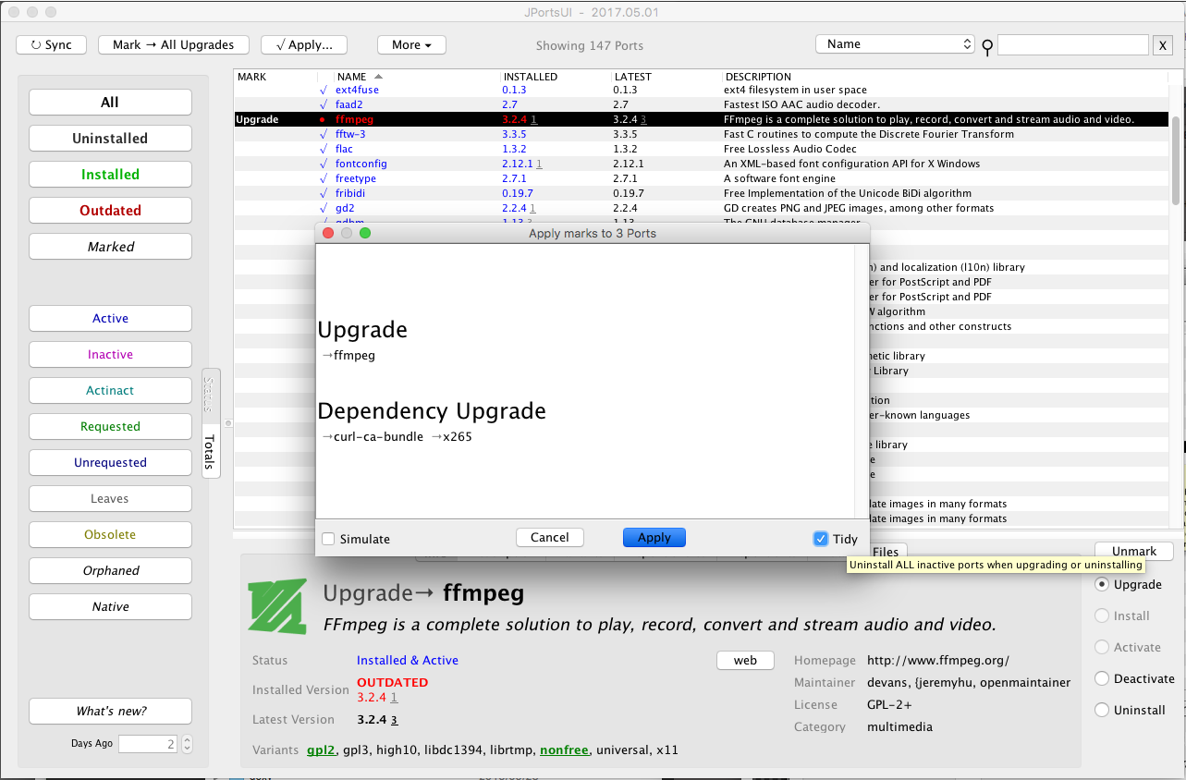The height and width of the screenshot is (780, 1186).
Task: Open the More dropdown in the toolbar
Action: pyautogui.click(x=411, y=44)
